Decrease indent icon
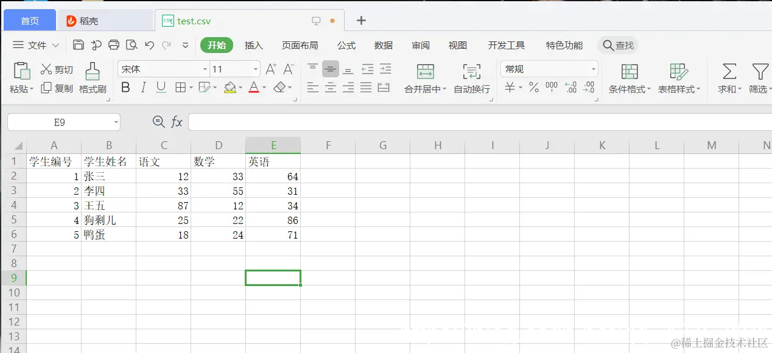Screen dimensions: 772x353 [x=367, y=69]
